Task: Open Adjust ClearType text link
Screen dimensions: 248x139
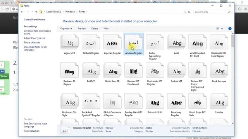Action: tap(34, 38)
